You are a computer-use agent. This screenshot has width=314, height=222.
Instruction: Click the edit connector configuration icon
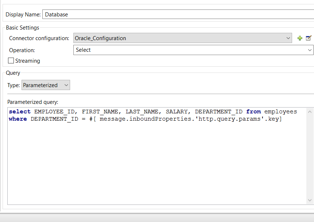[x=309, y=38]
